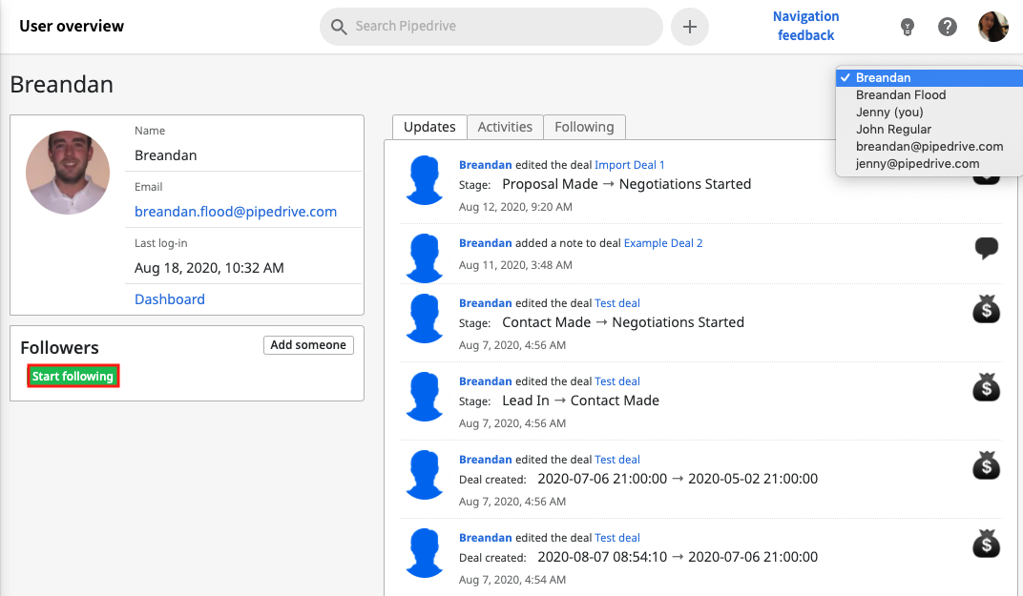Open the Following tab
Viewport: 1023px width, 596px height.
[585, 127]
